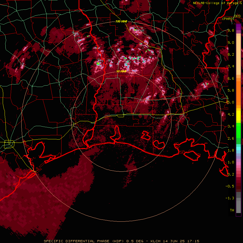The height and width of the screenshot is (243, 243).
Task: Click the 2.6 scale value
Action: tap(231, 139)
